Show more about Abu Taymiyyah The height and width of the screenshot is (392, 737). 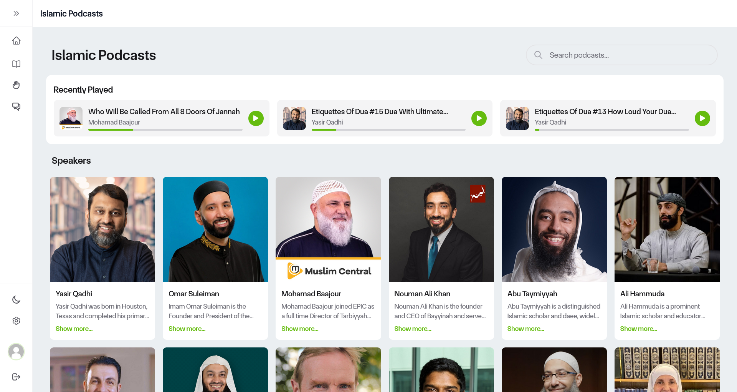coord(525,329)
